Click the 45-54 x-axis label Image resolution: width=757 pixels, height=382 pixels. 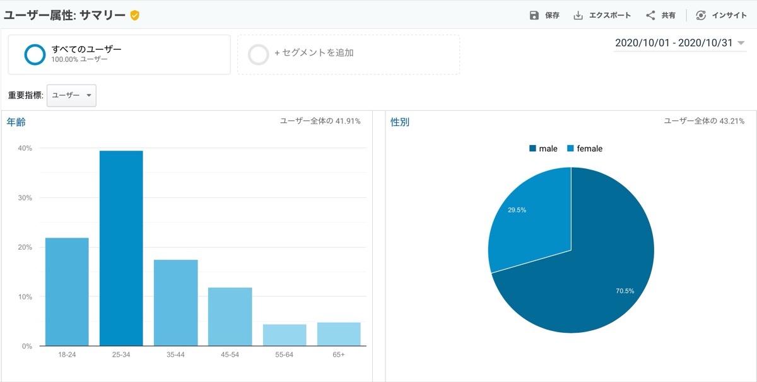(230, 355)
